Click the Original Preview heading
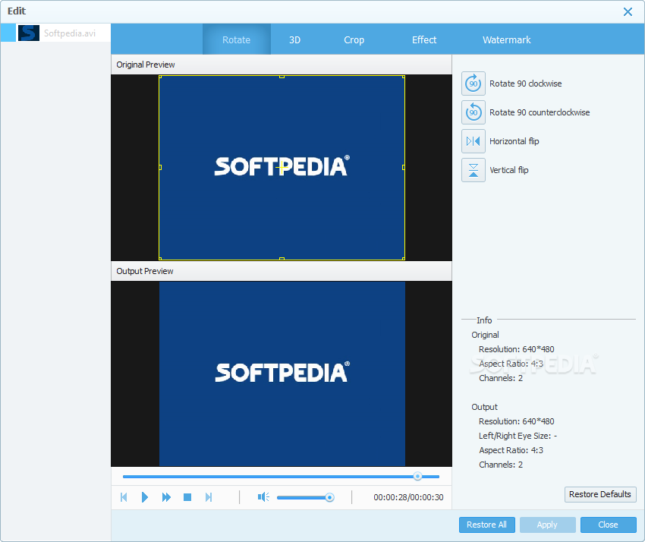645x542 pixels. pos(145,65)
